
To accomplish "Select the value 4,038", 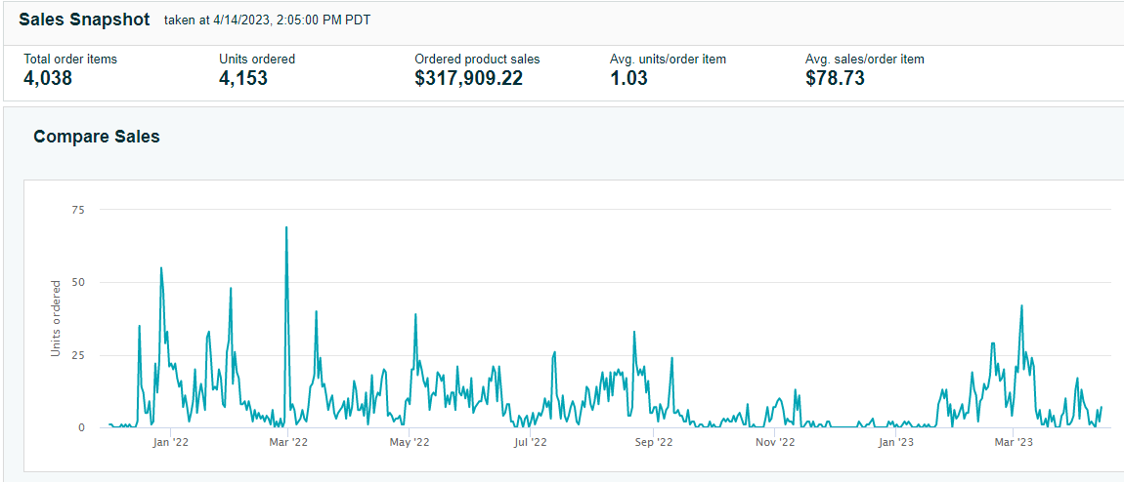I will 48,78.
